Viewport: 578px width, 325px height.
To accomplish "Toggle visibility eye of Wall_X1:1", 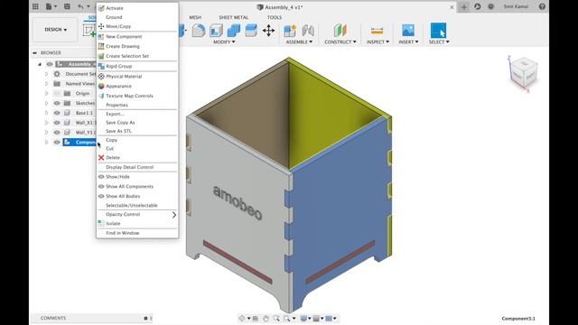I will tap(57, 123).
